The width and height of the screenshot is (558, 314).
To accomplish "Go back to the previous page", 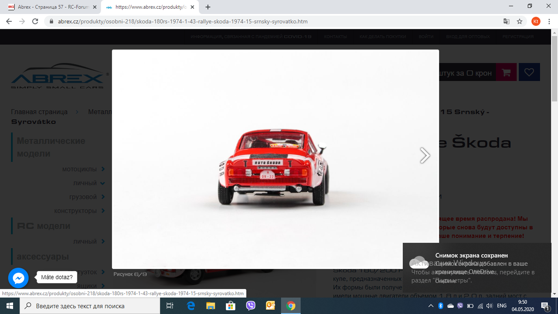I will (x=9, y=21).
